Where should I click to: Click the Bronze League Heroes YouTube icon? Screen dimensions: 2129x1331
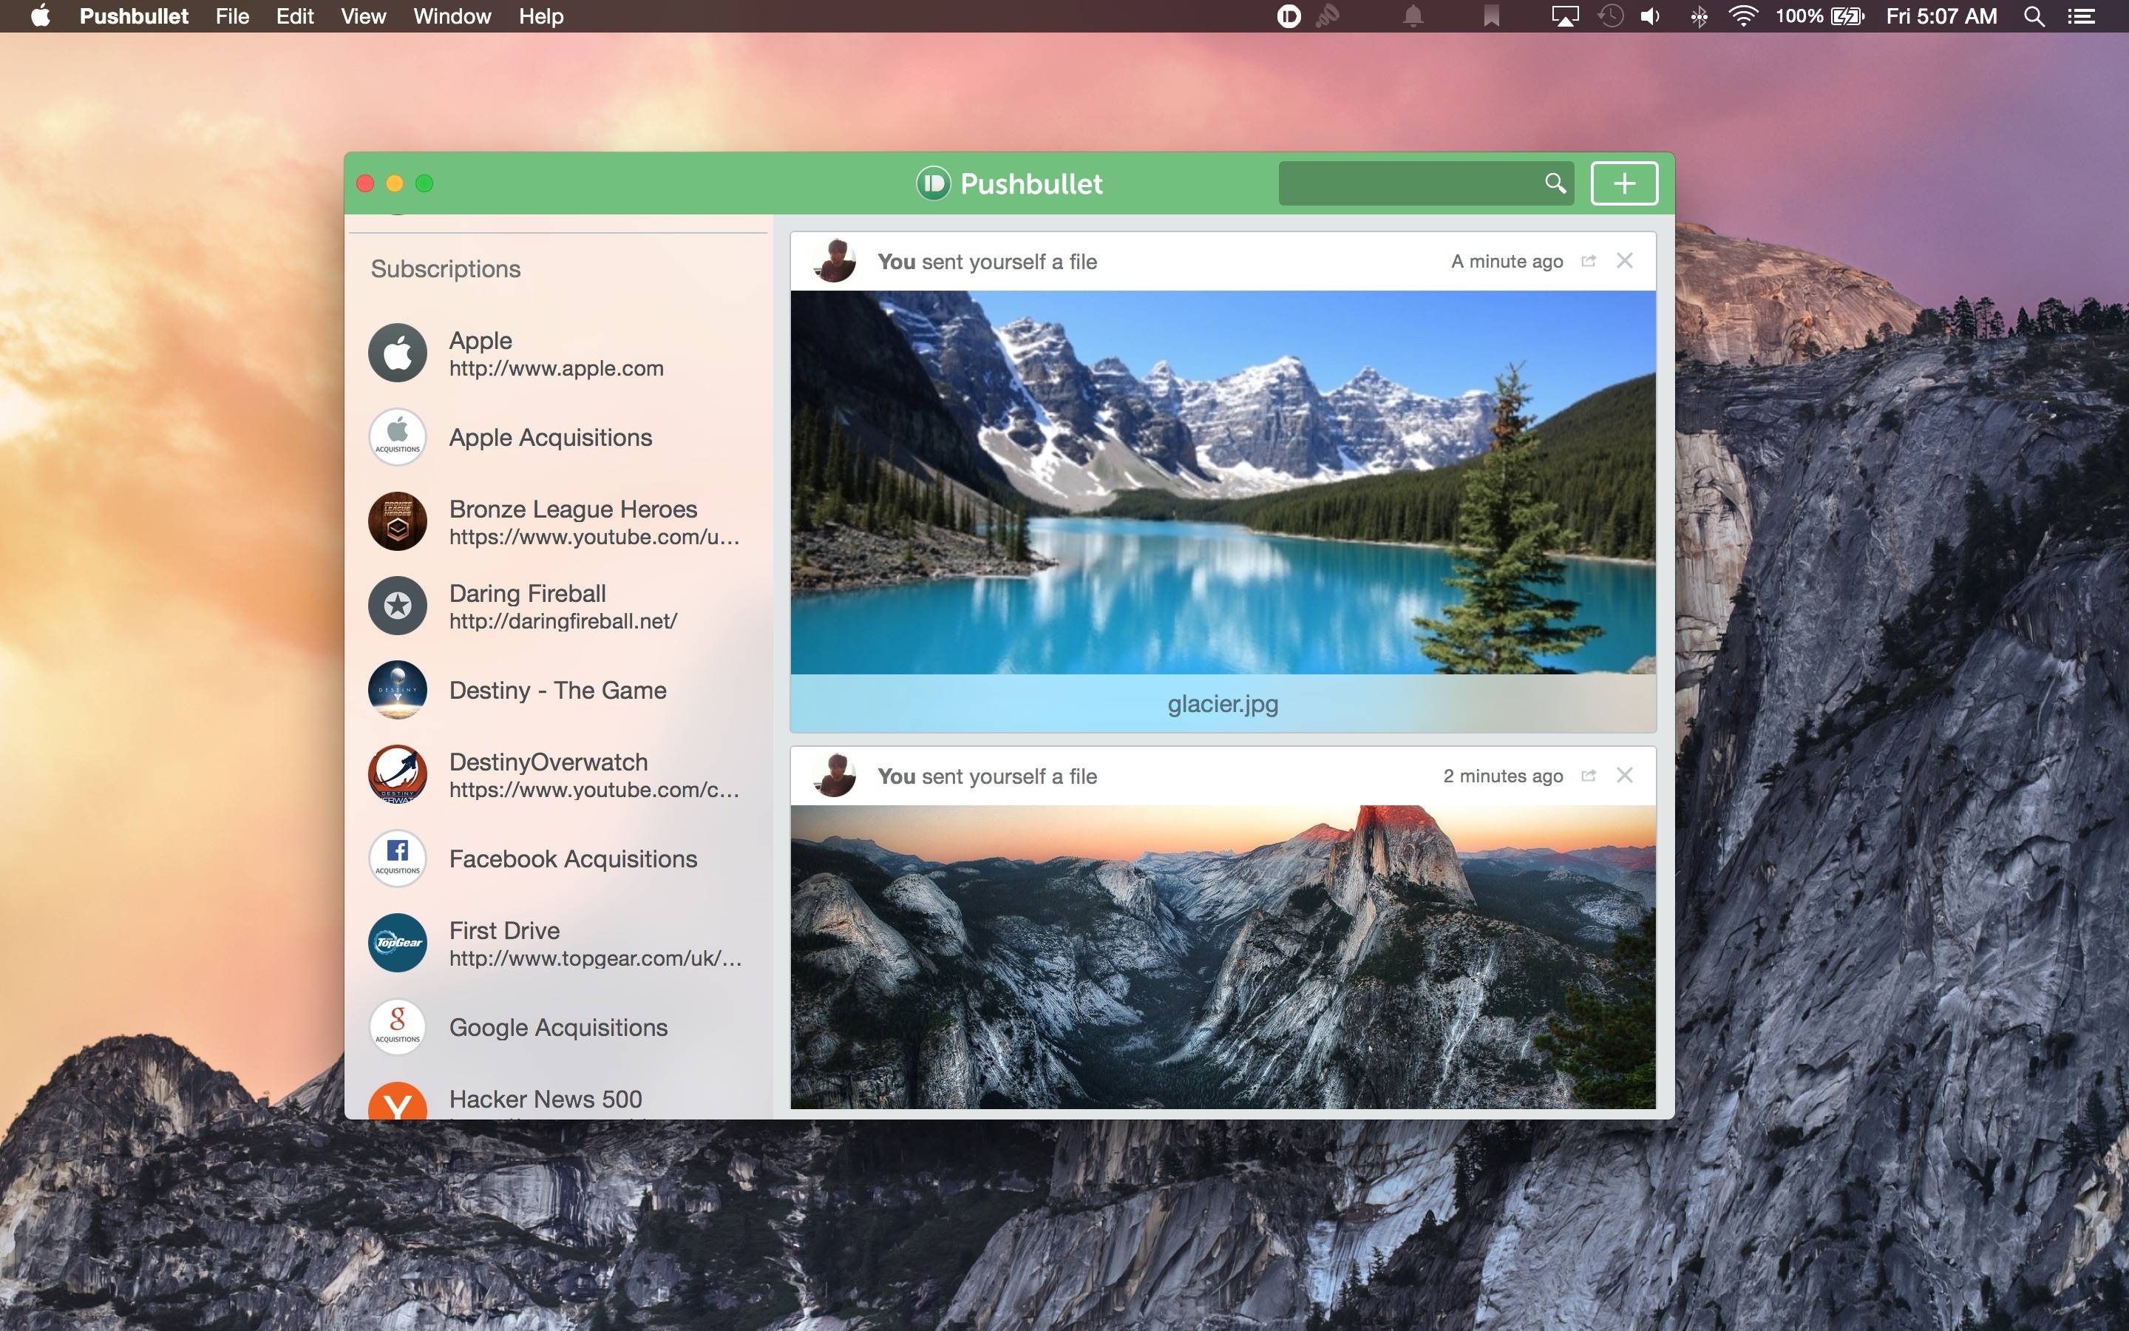(x=398, y=521)
